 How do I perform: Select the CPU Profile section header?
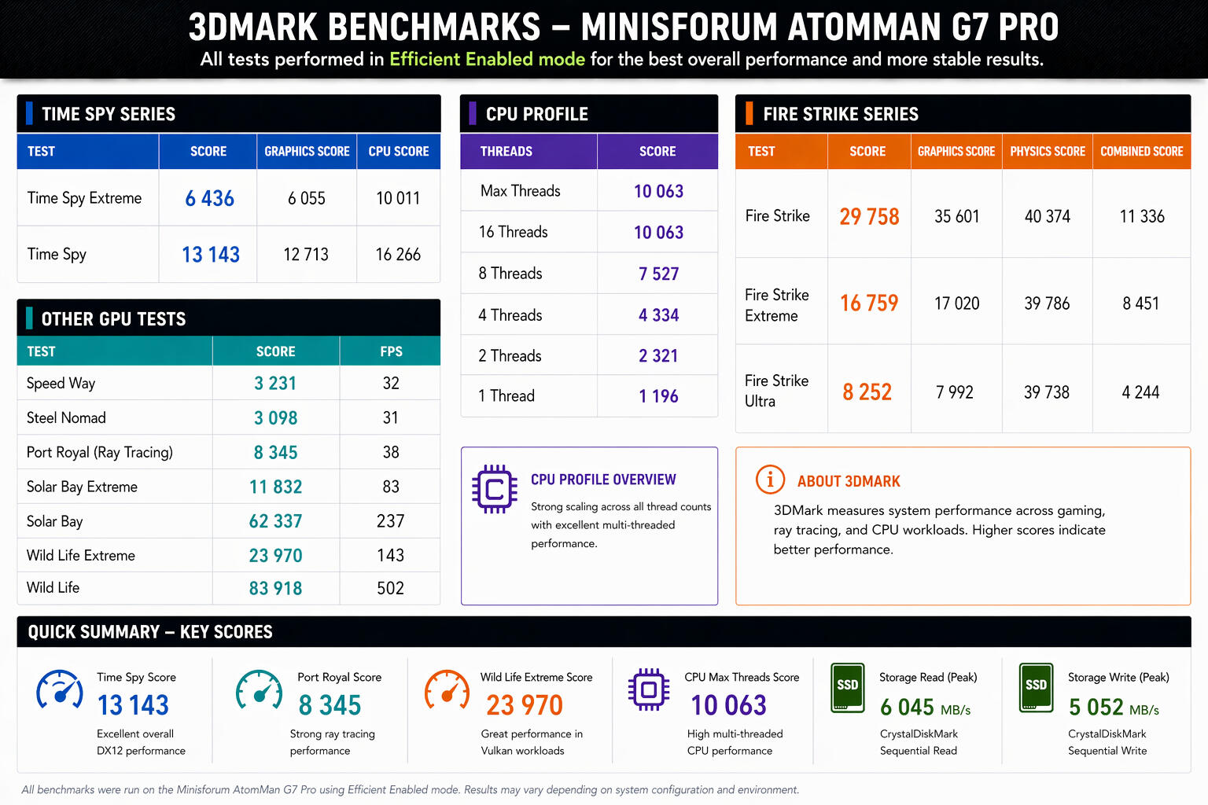[x=589, y=114]
